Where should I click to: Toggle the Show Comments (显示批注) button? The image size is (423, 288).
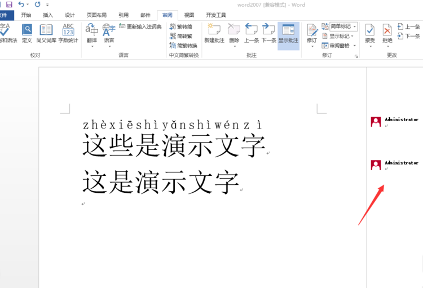288,33
